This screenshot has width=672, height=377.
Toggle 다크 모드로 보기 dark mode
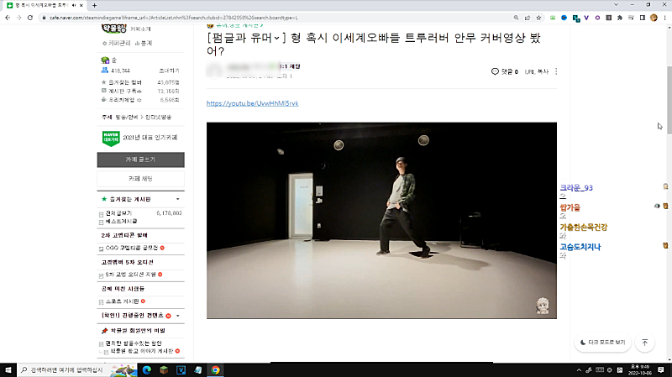602,343
